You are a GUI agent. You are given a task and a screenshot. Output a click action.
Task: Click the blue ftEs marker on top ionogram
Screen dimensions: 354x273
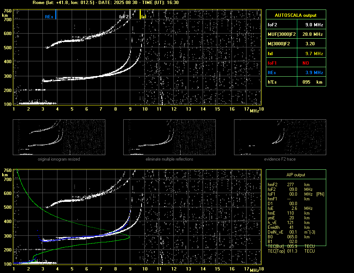[56, 14]
